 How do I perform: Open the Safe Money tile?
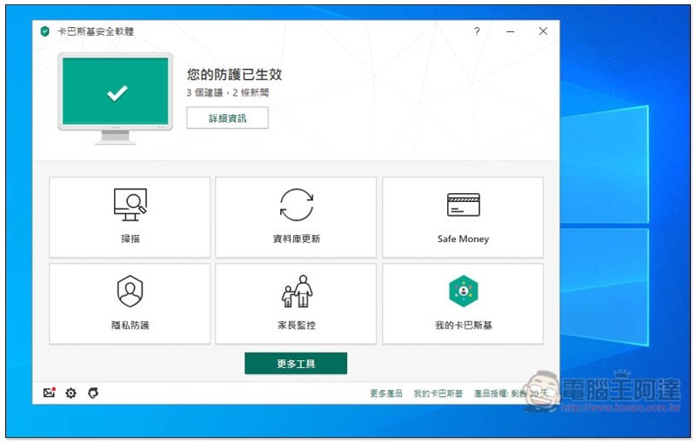463,217
